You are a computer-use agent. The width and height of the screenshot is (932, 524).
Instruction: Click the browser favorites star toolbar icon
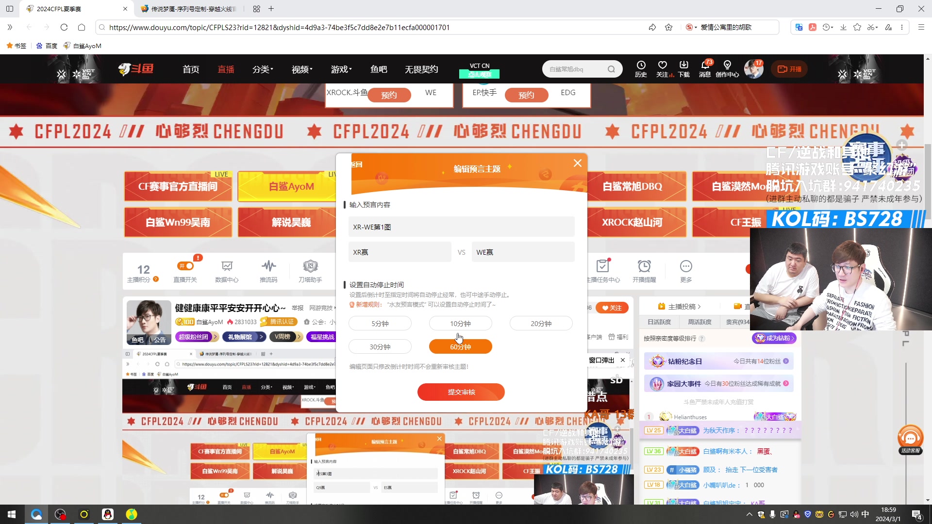pos(857,27)
